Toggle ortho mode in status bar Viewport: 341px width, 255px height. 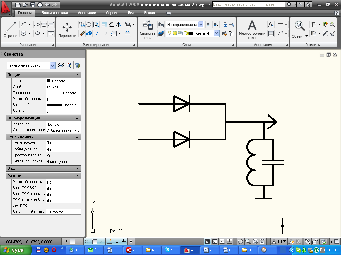click(80, 241)
